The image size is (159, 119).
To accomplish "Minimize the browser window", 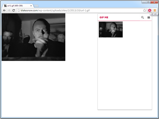I will coord(144,2).
